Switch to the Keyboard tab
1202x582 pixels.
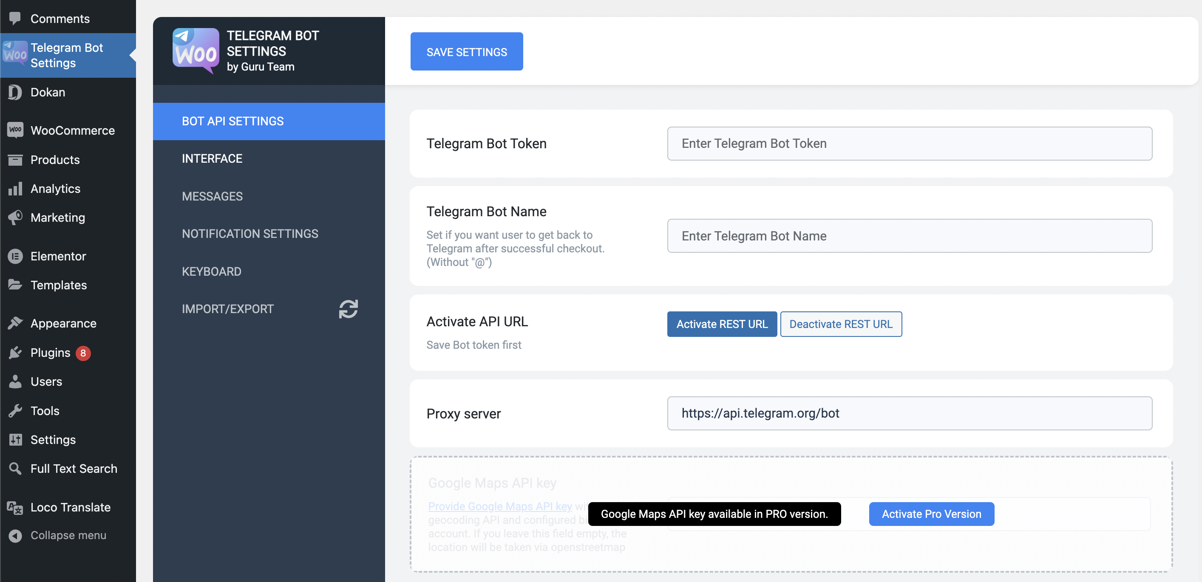pos(269,271)
